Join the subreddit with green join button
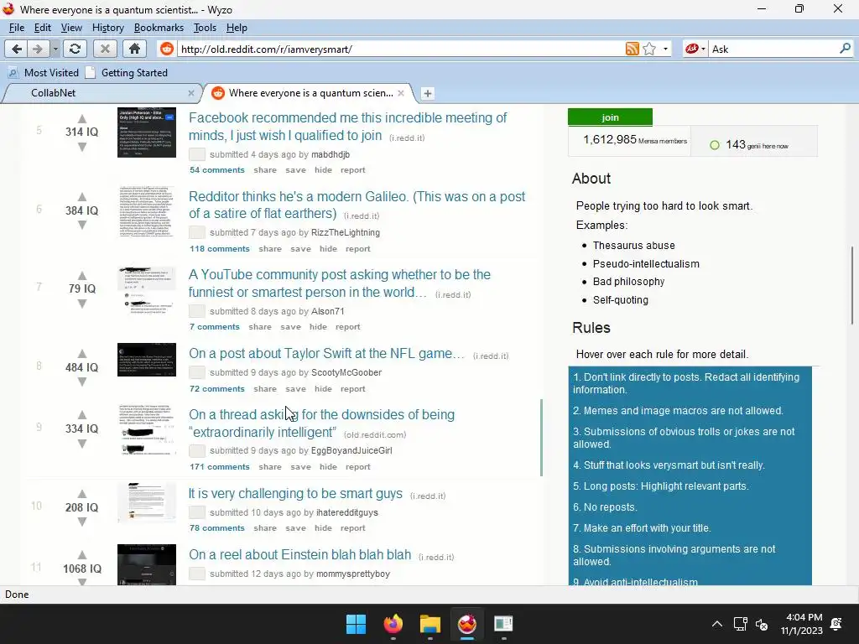Screen dimensions: 859x644 tap(610, 117)
